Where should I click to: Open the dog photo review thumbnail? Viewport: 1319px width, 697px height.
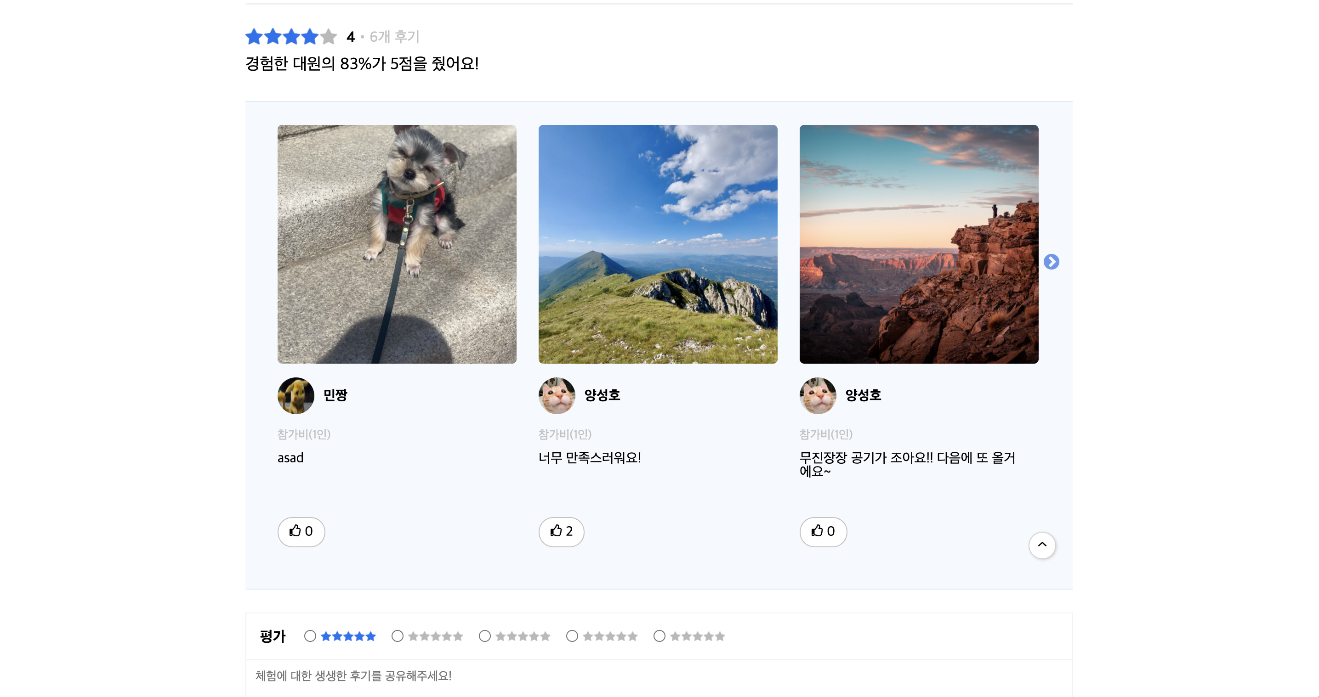pyautogui.click(x=397, y=244)
